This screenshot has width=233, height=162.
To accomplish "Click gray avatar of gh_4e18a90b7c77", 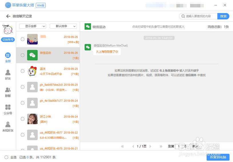I will 32,103.
